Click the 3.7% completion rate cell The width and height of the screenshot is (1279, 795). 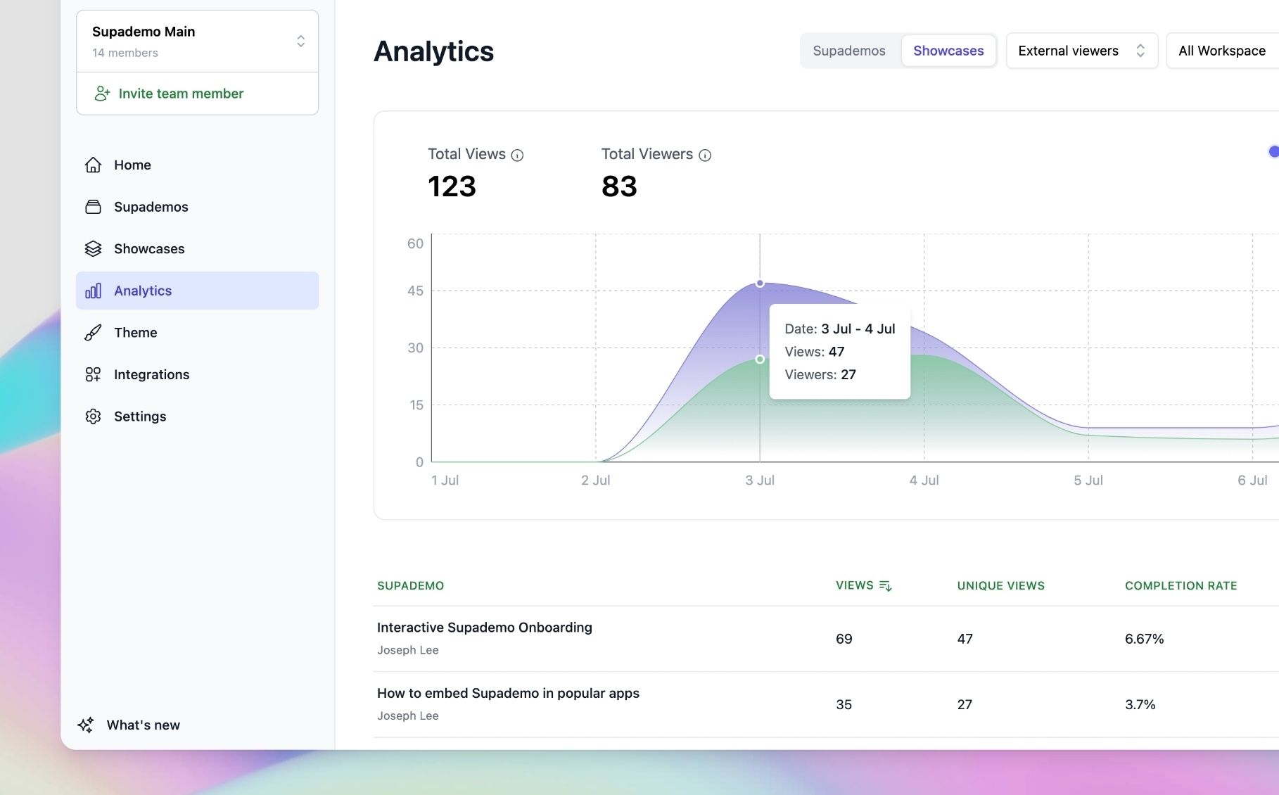pos(1140,704)
